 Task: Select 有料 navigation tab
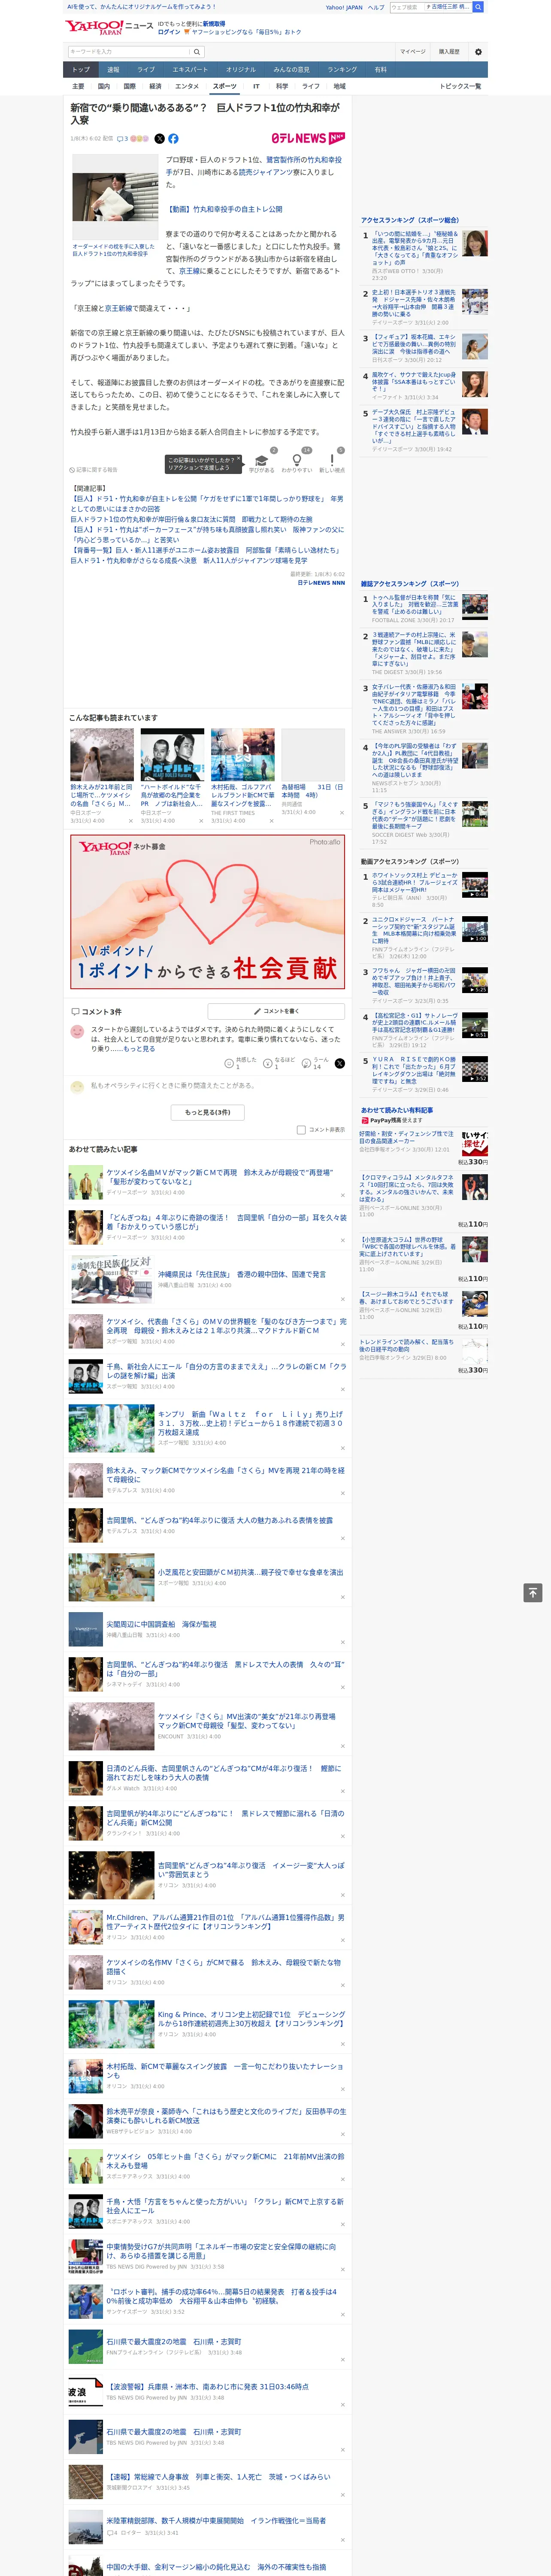[x=380, y=69]
